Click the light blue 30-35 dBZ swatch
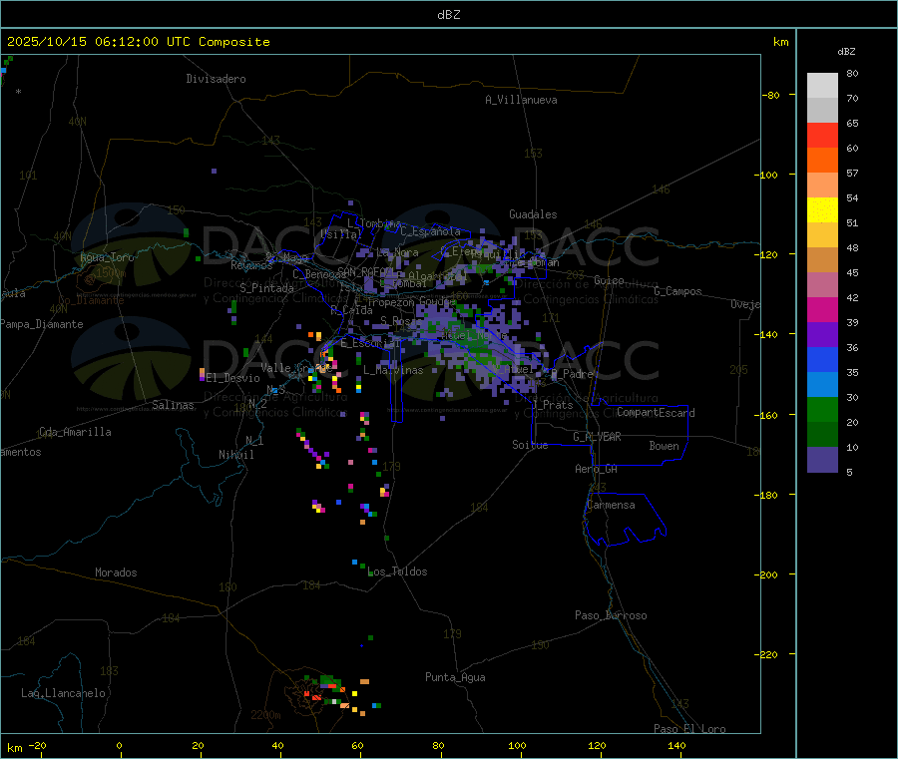Image resolution: width=898 pixels, height=759 pixels. (x=822, y=385)
